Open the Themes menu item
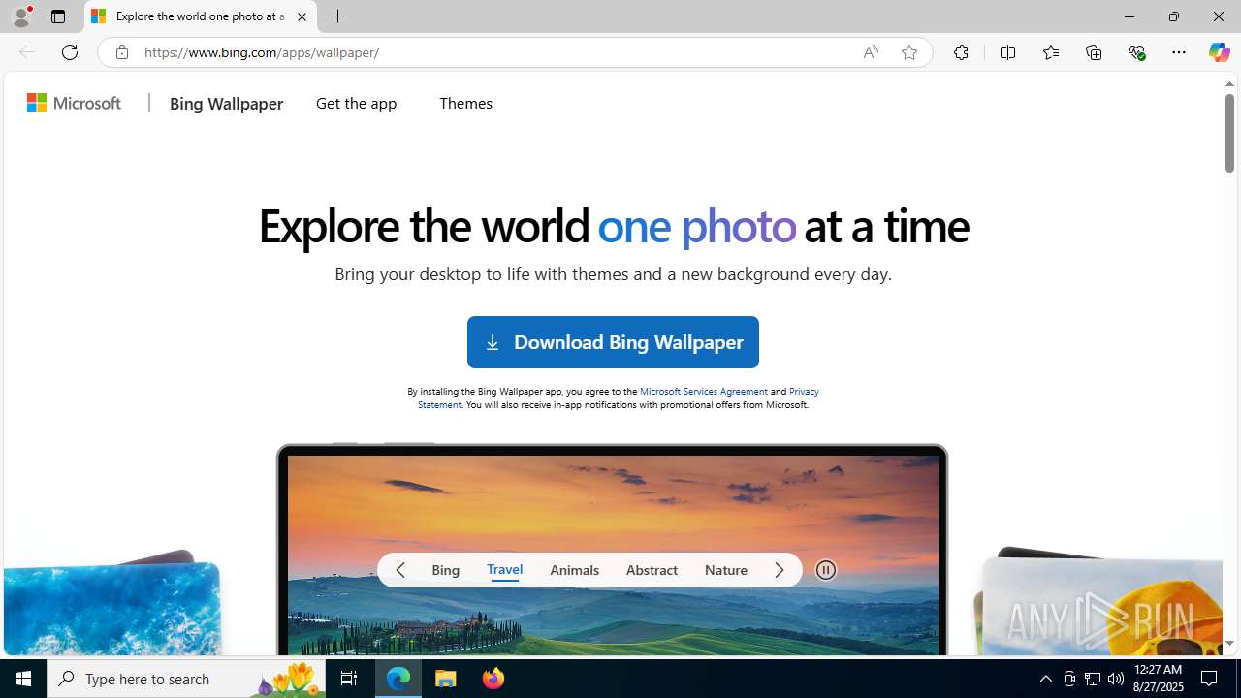Screen dimensions: 1241x698 (465, 103)
